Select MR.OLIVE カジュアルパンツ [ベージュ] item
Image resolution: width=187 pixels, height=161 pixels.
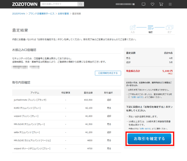pos(32,140)
